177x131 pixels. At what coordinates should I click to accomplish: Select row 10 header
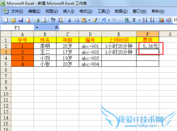[6, 94]
